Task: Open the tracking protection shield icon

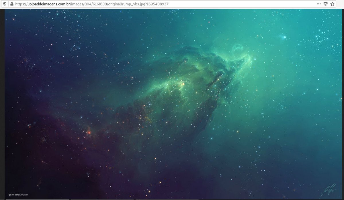Action: click(x=5, y=4)
